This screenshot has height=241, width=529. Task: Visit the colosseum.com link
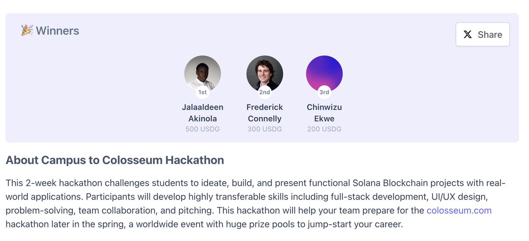[459, 210]
